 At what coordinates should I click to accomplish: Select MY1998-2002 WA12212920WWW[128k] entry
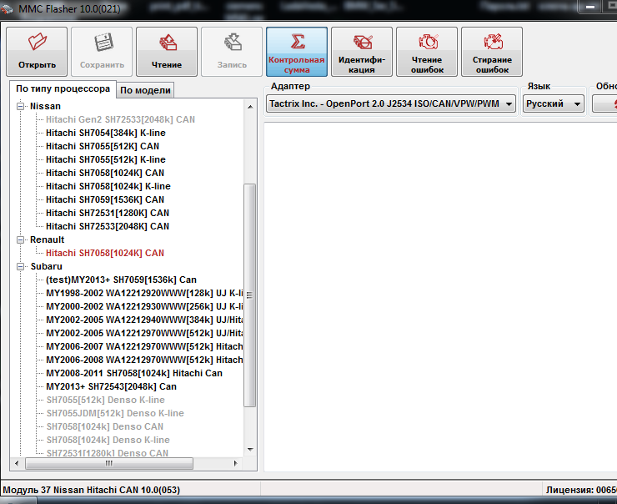[x=144, y=294]
